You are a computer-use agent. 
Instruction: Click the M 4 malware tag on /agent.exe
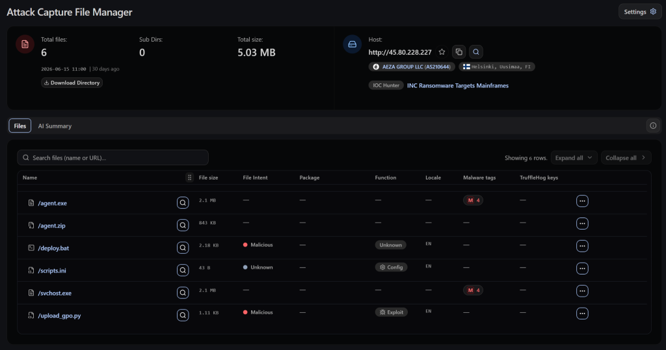pyautogui.click(x=473, y=200)
